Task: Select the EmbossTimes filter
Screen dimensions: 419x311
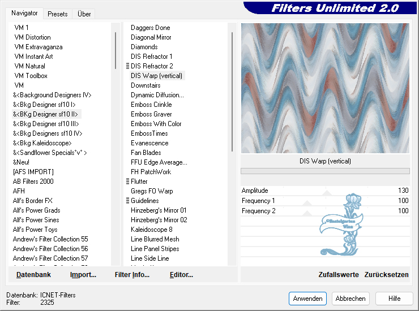Action: pyautogui.click(x=149, y=133)
